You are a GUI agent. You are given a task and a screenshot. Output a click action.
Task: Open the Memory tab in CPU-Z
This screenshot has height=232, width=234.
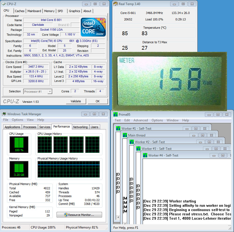(x=49, y=11)
